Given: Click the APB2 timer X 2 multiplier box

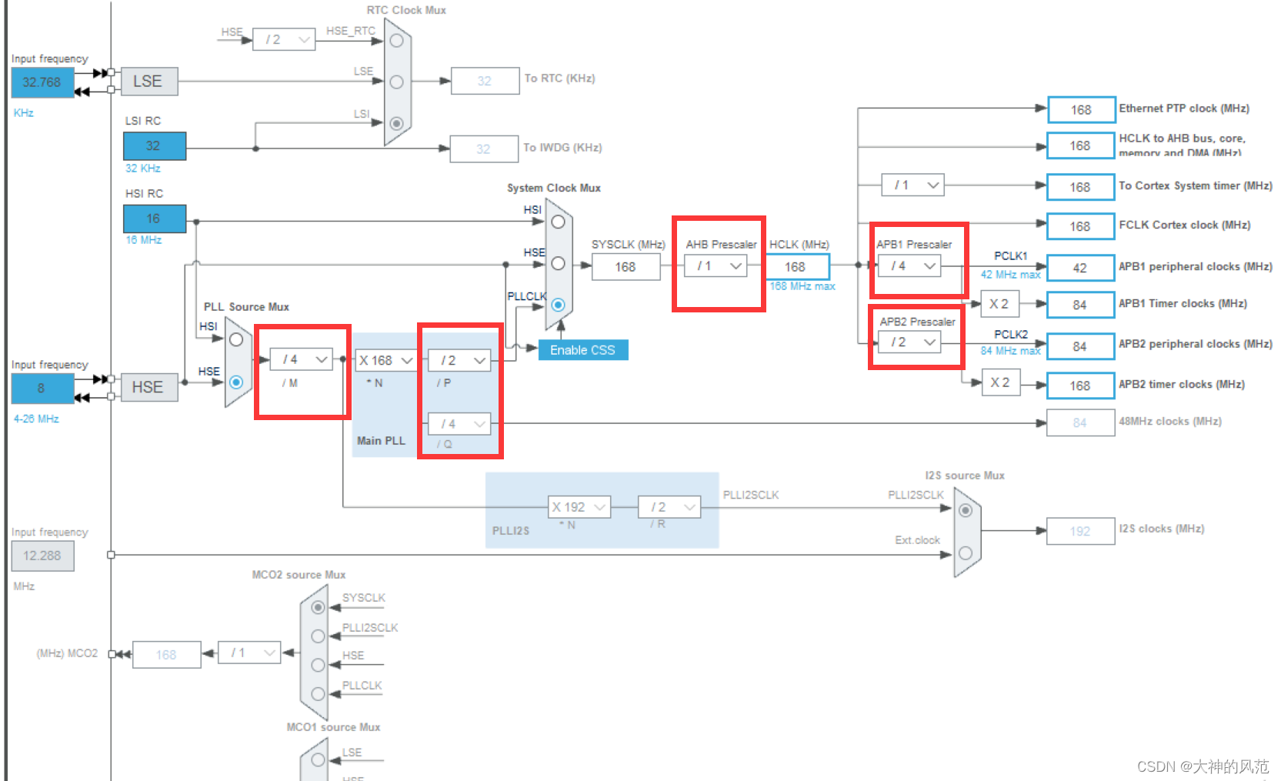Looking at the screenshot, I should click(1001, 382).
